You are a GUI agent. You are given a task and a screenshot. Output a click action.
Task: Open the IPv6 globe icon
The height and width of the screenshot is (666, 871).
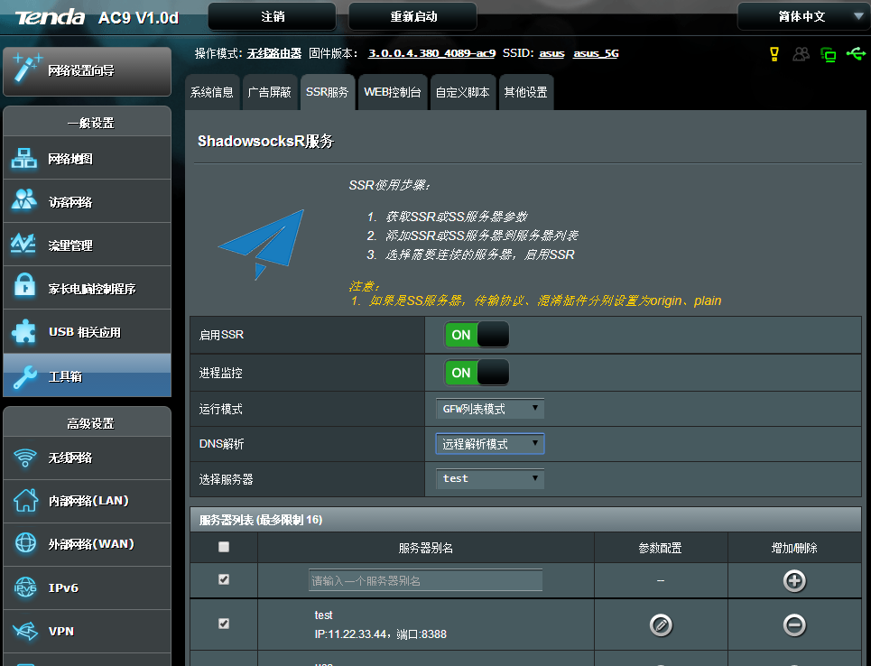[25, 587]
